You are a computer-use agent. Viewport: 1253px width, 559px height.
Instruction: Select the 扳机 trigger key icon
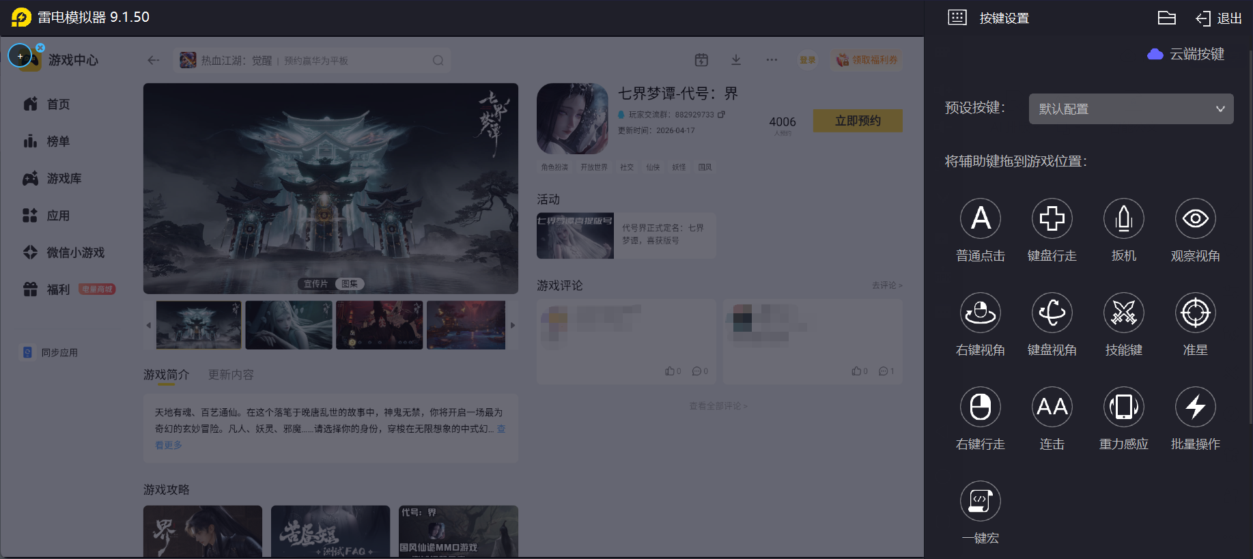coord(1124,218)
